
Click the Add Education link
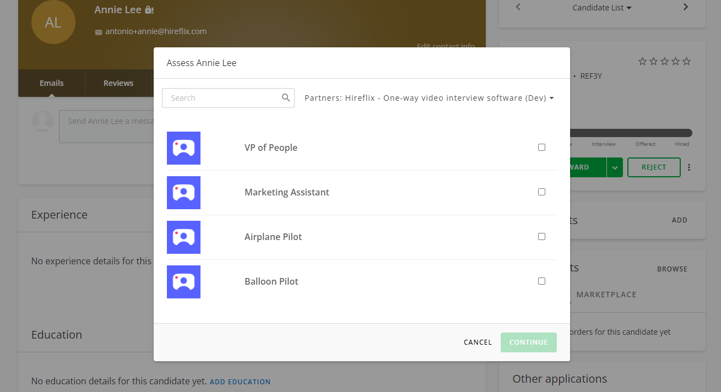pos(240,382)
